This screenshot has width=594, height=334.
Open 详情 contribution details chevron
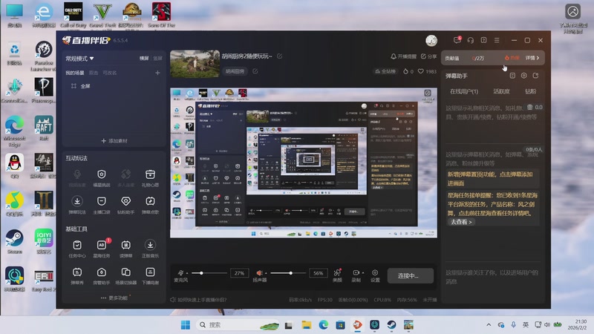click(532, 58)
